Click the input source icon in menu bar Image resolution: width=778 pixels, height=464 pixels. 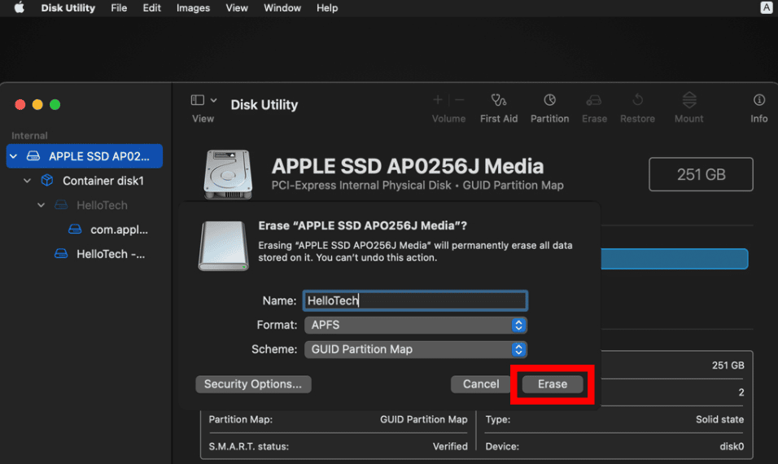(x=766, y=7)
